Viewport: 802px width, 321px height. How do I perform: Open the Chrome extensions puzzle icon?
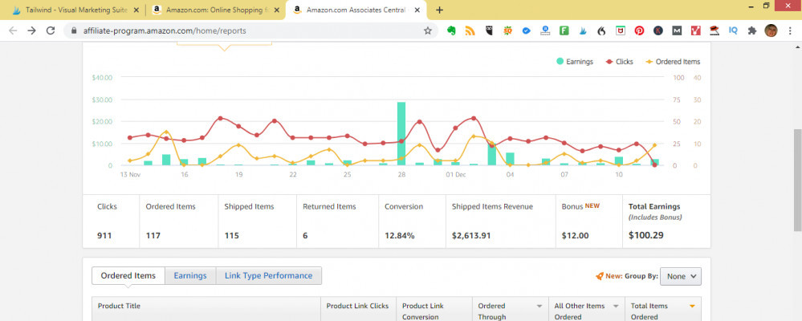[x=751, y=30]
